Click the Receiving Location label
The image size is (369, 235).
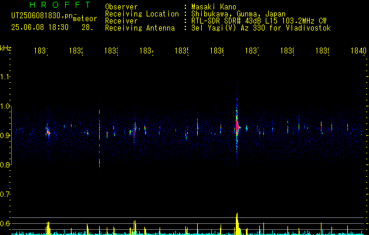(x=142, y=14)
